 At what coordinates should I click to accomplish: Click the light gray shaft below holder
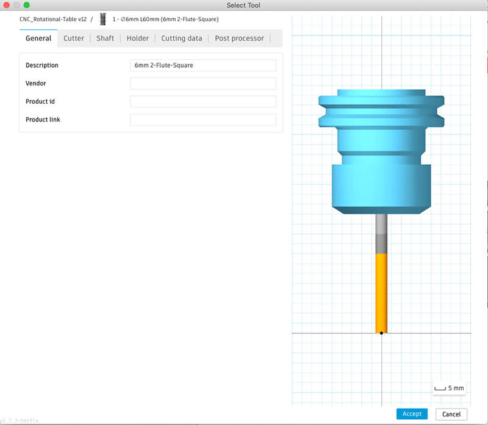(381, 224)
